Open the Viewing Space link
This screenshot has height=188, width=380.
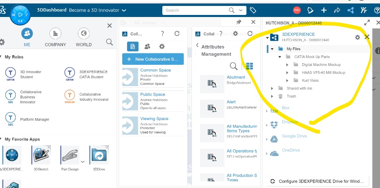pos(154,118)
